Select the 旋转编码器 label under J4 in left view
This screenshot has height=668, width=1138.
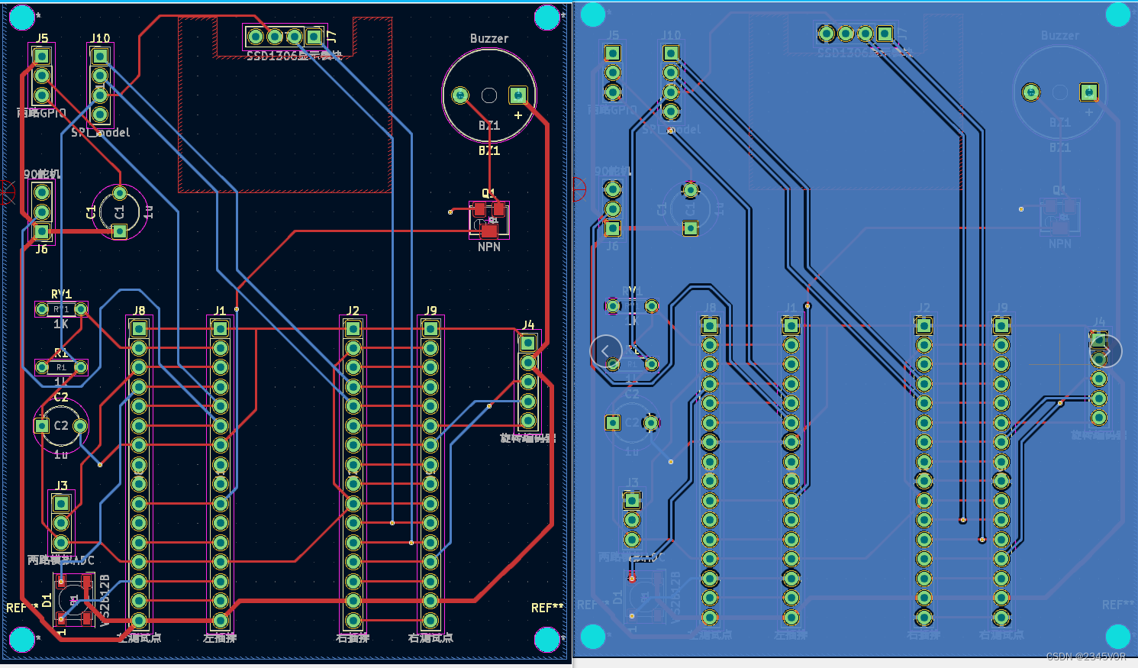(527, 438)
